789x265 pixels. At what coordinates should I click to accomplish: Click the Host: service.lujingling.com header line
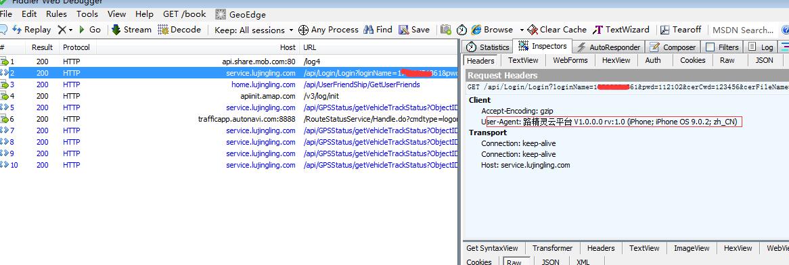tap(525, 165)
